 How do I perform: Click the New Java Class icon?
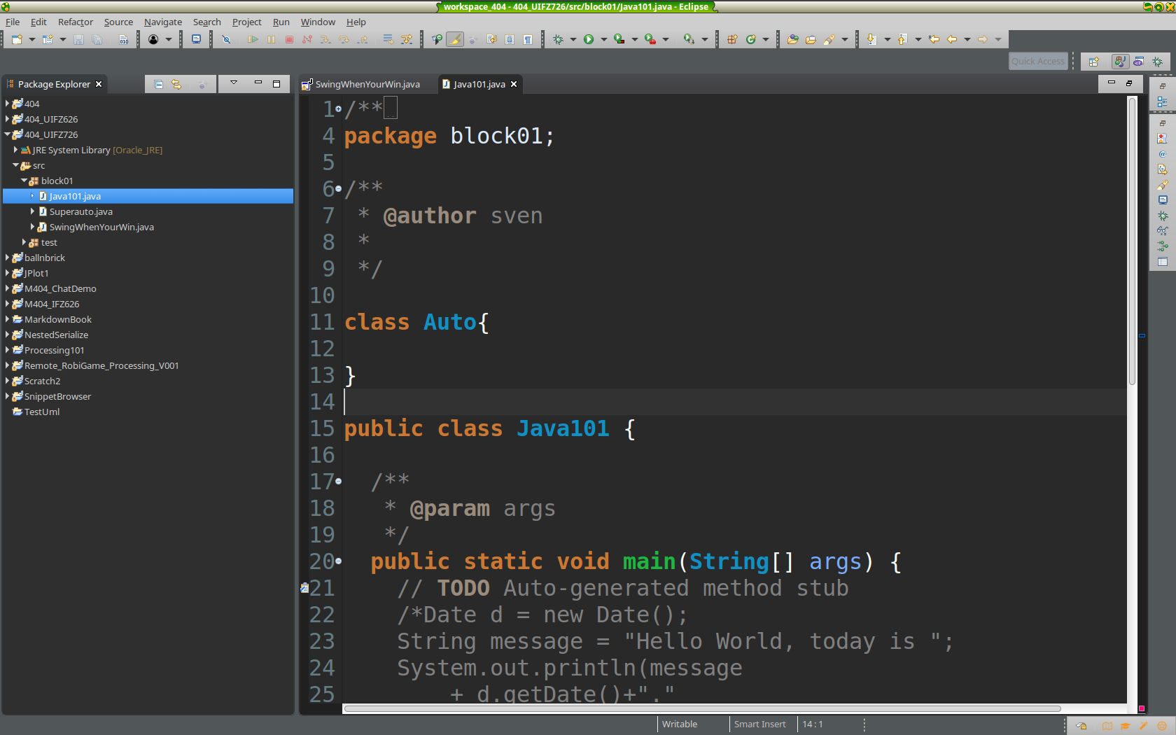pos(751,40)
